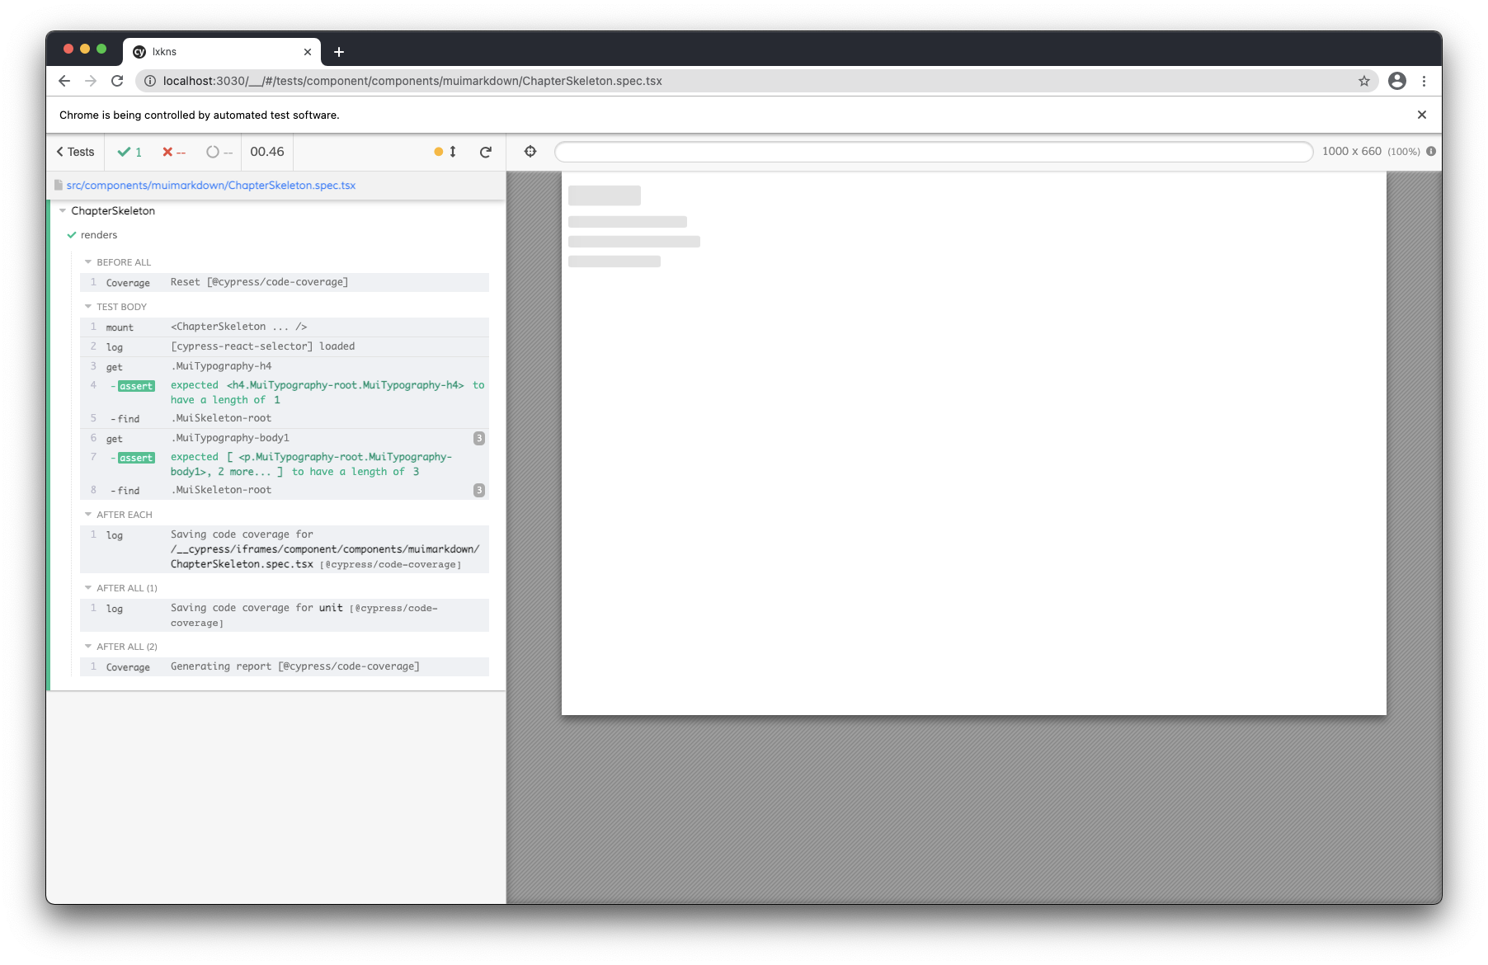The height and width of the screenshot is (965, 1488).
Task: Select AFTER EACH saving code coverage log
Action: pos(285,549)
